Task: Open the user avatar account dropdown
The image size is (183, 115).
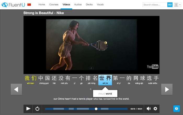Action: click(x=178, y=5)
